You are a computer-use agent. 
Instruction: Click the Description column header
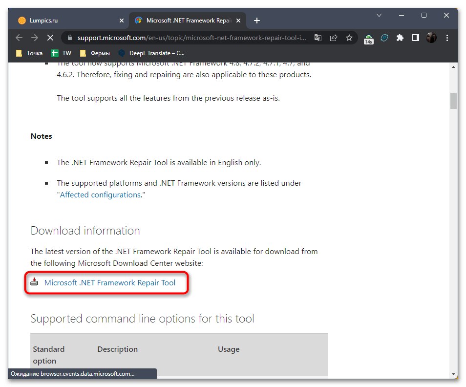(117, 349)
